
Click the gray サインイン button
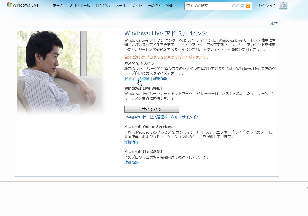tap(152, 109)
